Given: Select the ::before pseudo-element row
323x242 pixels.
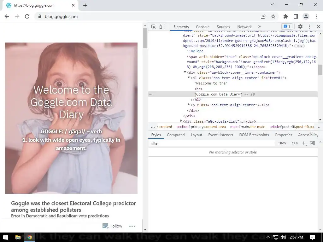Looking at the screenshot, I should pos(195,51).
